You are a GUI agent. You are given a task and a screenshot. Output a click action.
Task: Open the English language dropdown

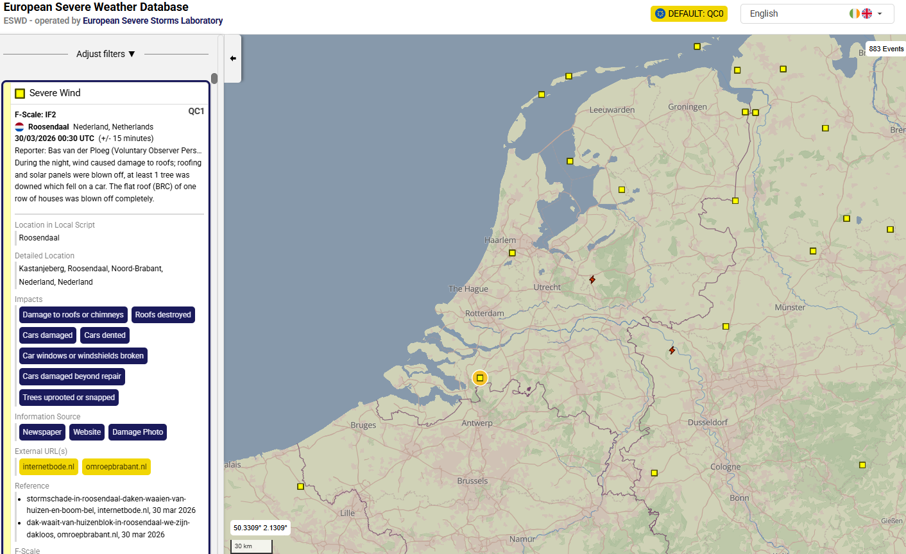tap(817, 13)
